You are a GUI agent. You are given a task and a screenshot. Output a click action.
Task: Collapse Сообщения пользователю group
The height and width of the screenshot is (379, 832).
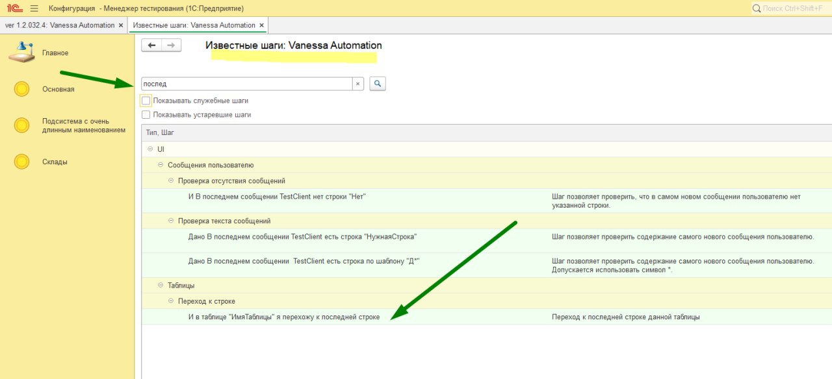pos(161,165)
